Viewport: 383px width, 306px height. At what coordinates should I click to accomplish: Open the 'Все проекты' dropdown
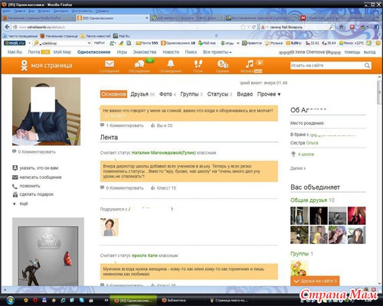point(217,52)
